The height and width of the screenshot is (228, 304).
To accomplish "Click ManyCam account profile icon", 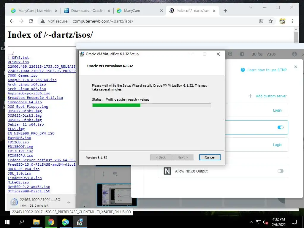I will pyautogui.click(x=294, y=54).
